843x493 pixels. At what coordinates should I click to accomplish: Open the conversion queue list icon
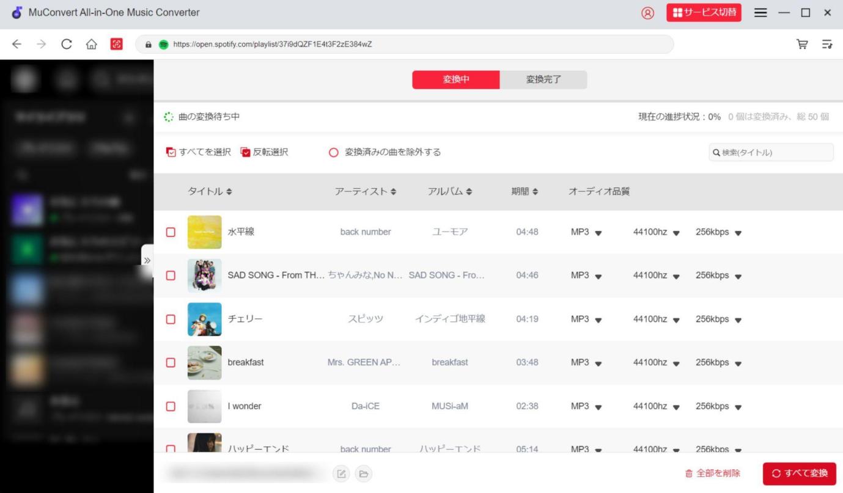tap(827, 44)
